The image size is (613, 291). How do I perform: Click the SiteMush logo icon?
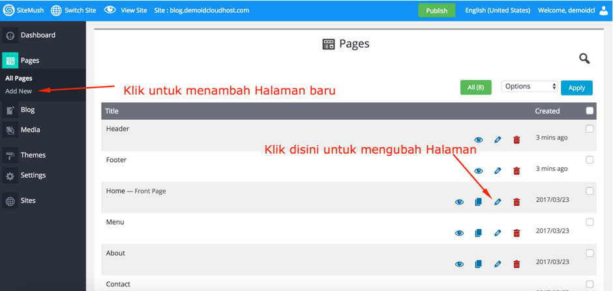pyautogui.click(x=8, y=10)
